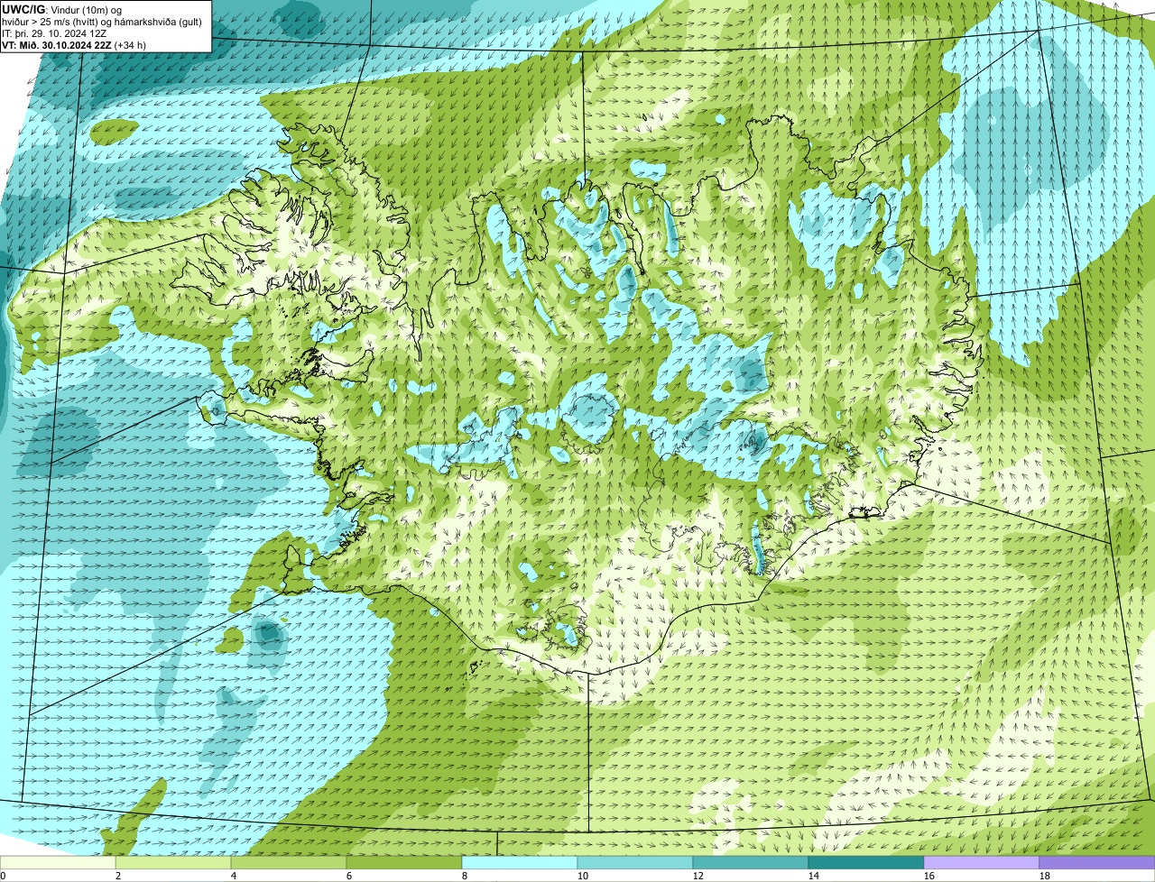
Task: Click the light cyan 8–10 m/s legend swatch
Action: click(x=520, y=862)
